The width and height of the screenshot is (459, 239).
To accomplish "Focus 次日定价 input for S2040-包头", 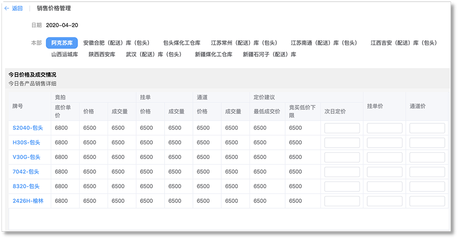I will point(342,128).
